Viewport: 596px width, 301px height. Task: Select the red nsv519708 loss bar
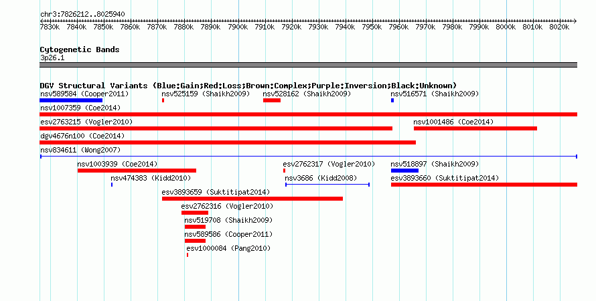pos(195,227)
